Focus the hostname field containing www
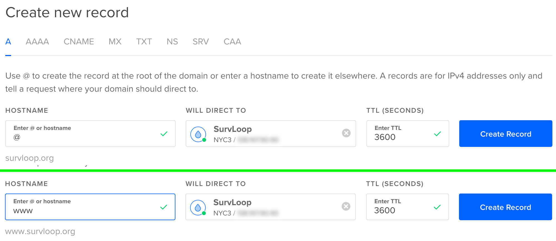The width and height of the screenshot is (556, 241). pos(90,207)
